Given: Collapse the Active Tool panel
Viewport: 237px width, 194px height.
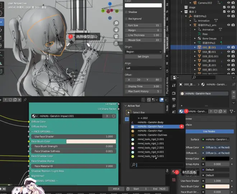Looking at the screenshot, I should (x=125, y=106).
